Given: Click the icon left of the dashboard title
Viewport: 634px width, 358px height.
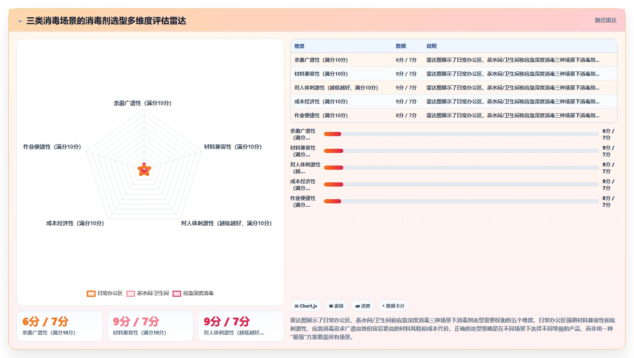Looking at the screenshot, I should tap(20, 21).
